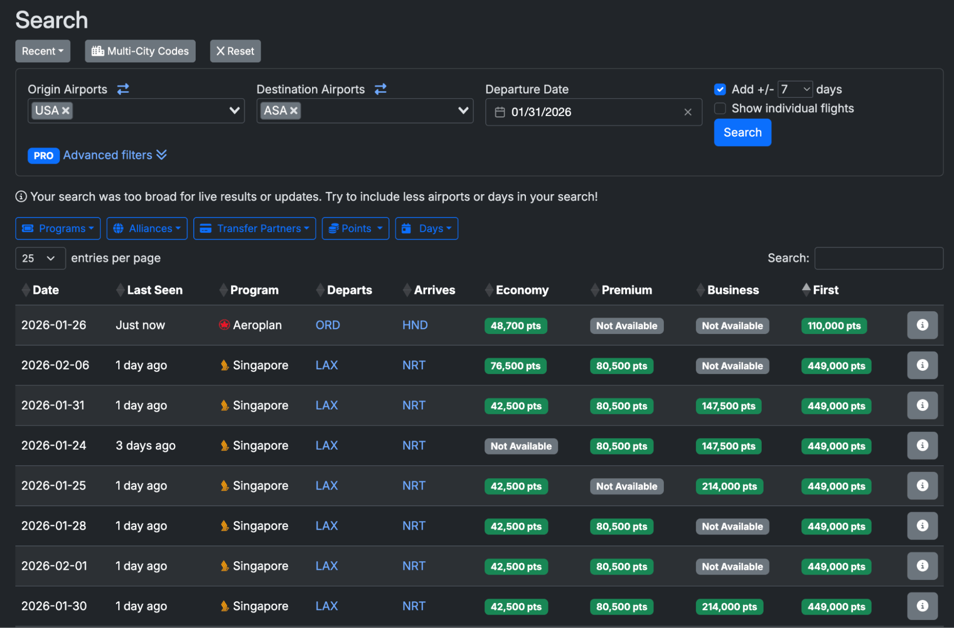
Task: Expand the entries per page selector
Action: [x=40, y=258]
